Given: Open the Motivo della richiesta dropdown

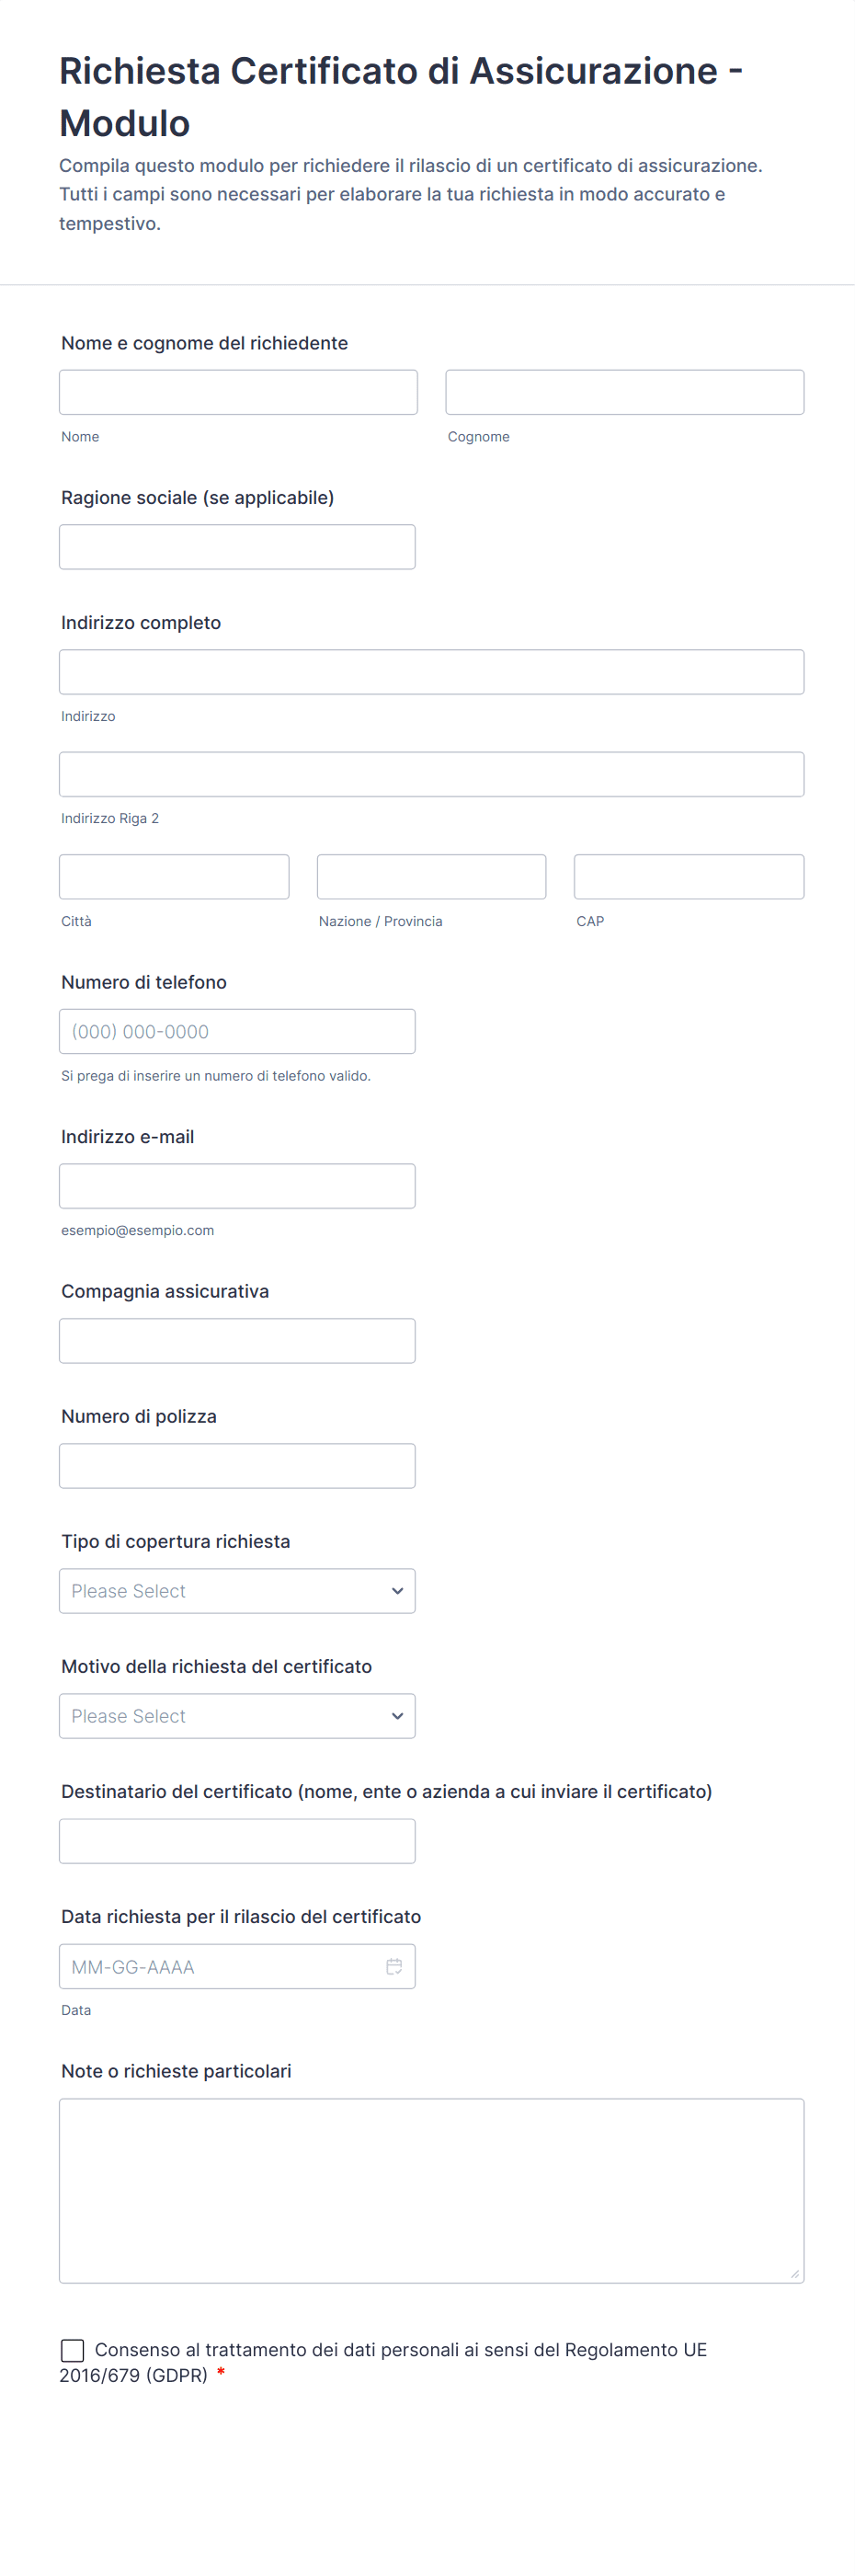Looking at the screenshot, I should point(237,1715).
